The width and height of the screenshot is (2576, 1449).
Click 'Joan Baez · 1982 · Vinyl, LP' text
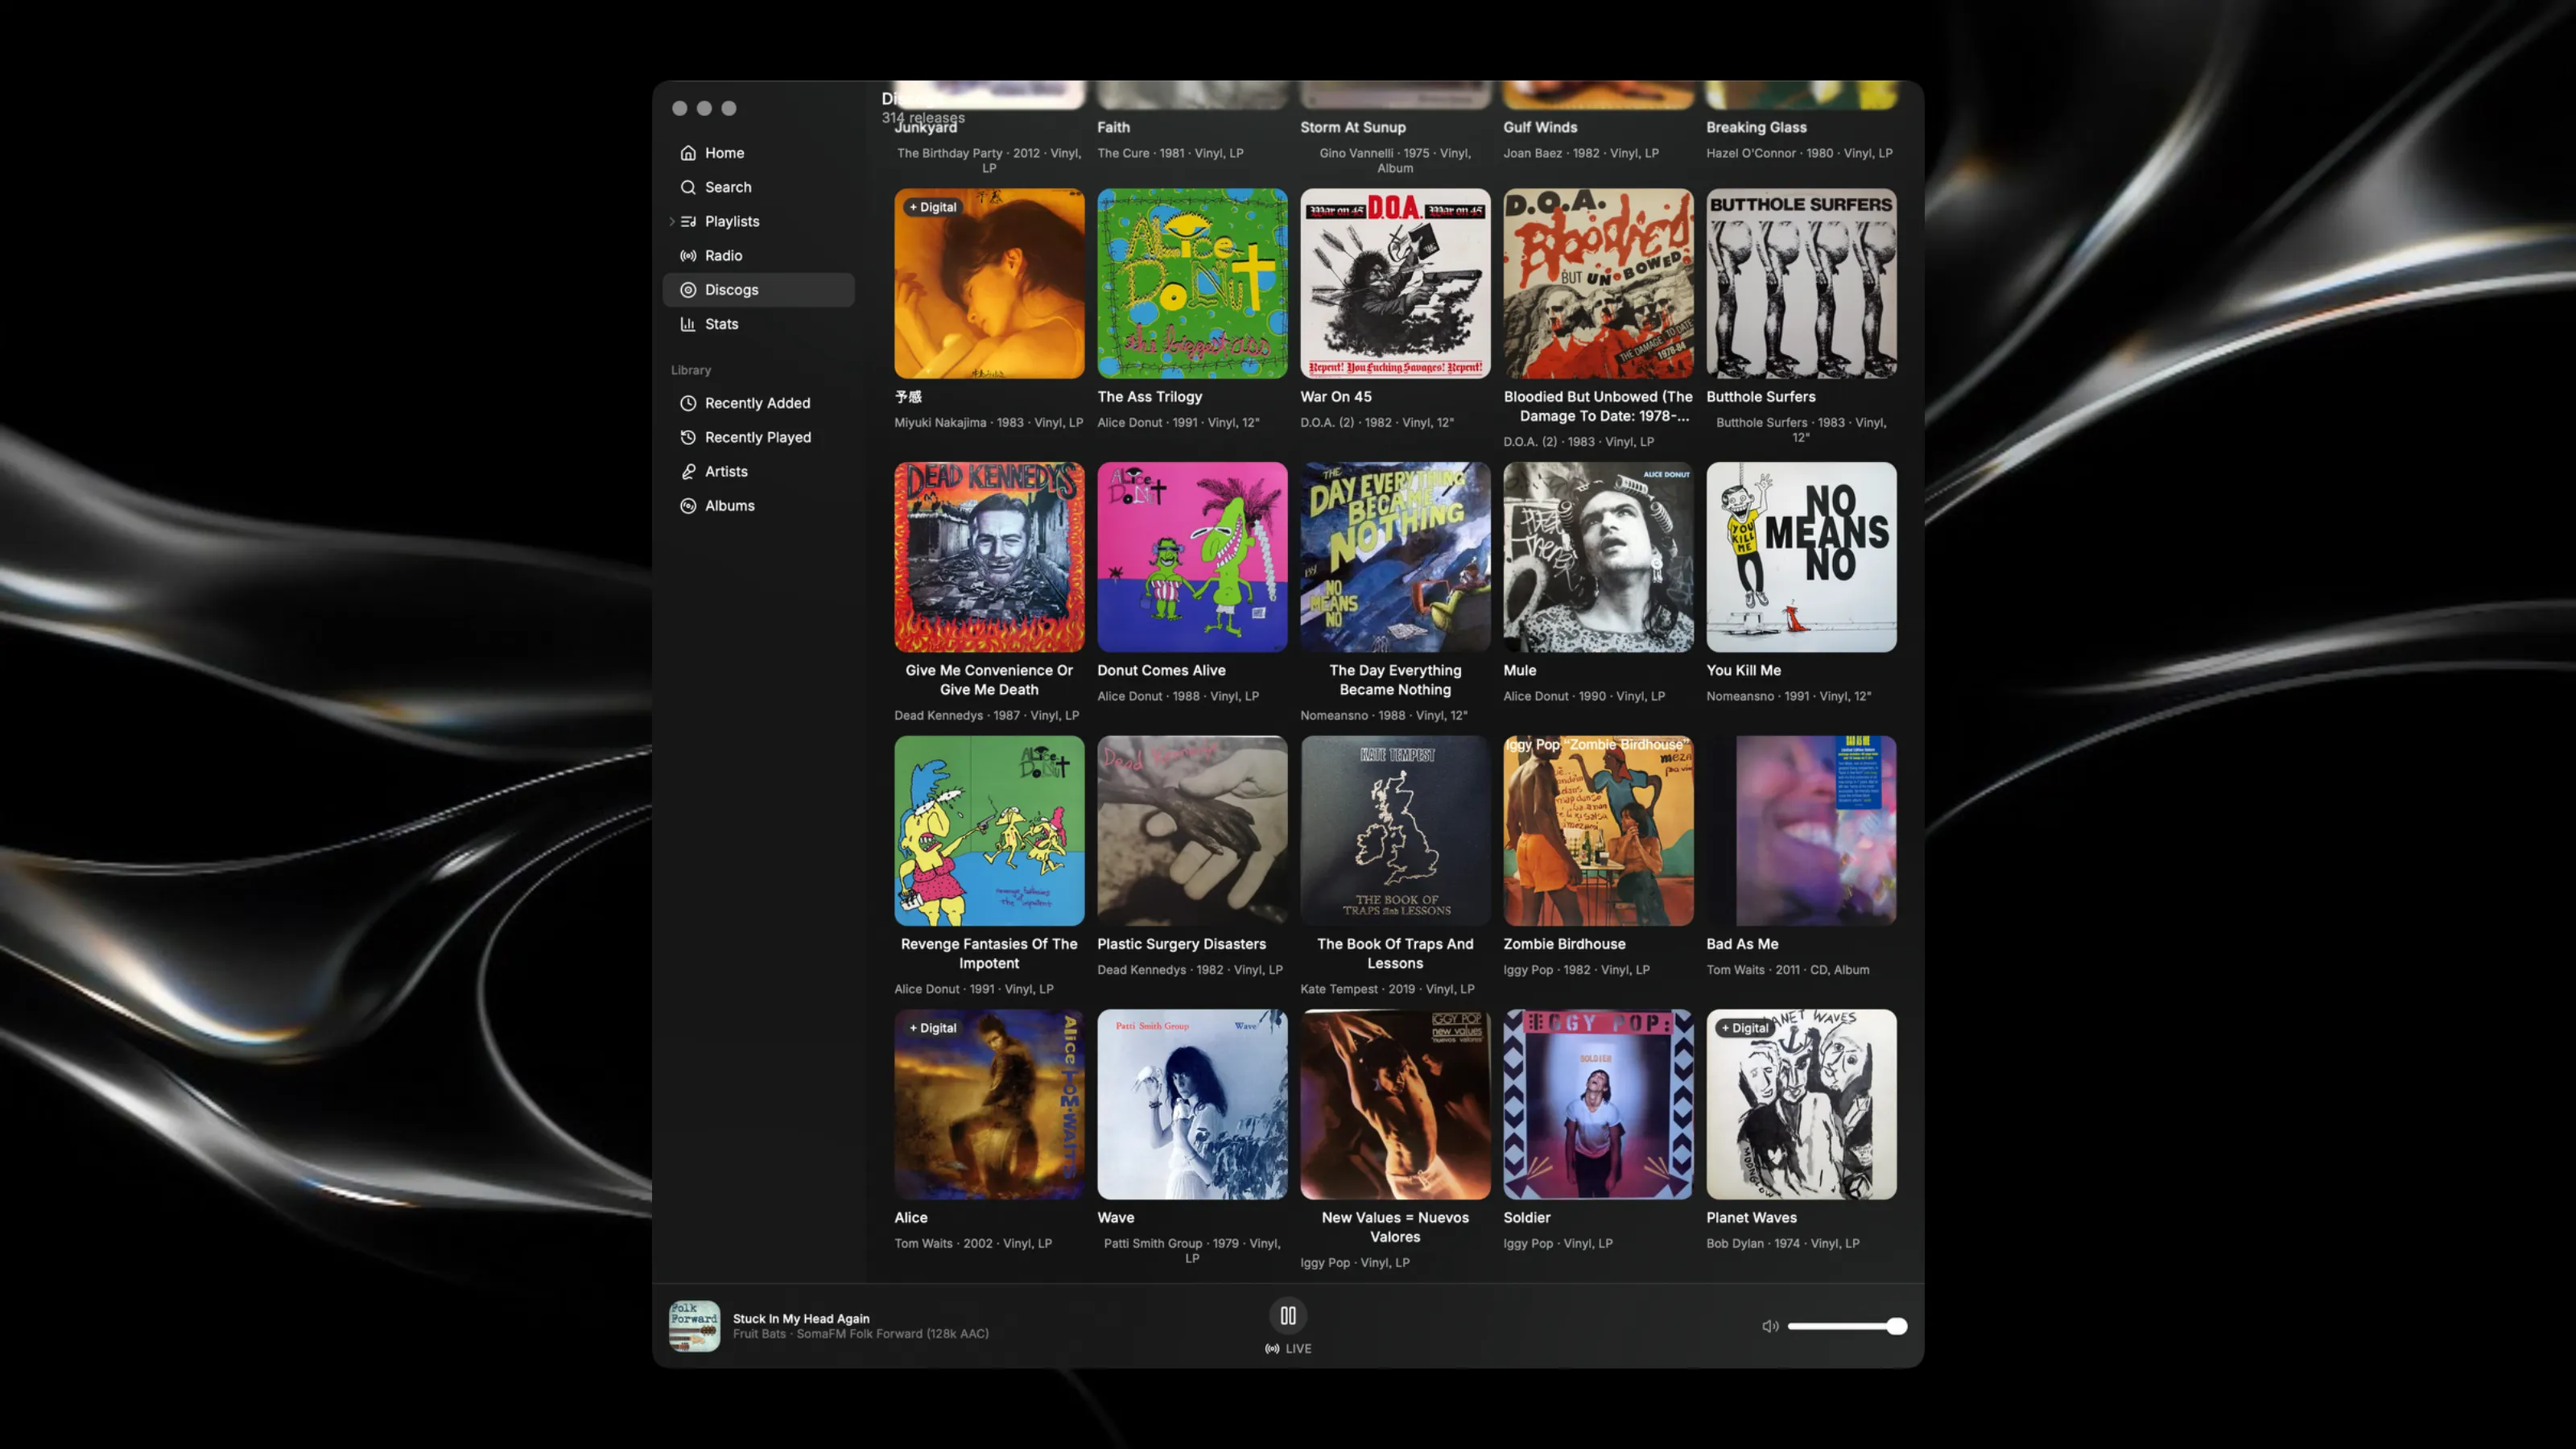(x=1580, y=153)
